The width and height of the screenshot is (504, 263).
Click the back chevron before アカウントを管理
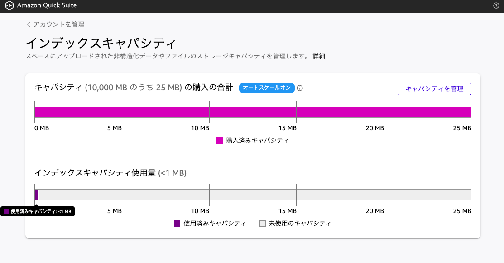(29, 24)
